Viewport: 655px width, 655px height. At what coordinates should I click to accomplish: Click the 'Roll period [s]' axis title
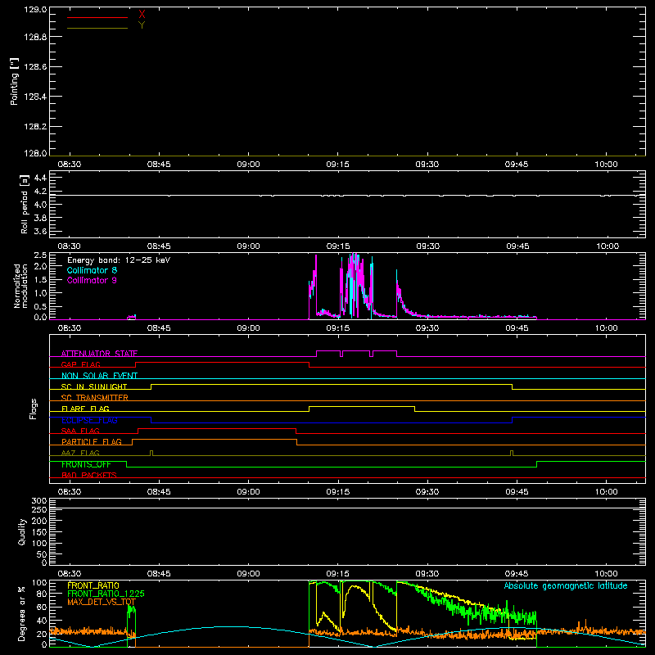click(x=25, y=204)
